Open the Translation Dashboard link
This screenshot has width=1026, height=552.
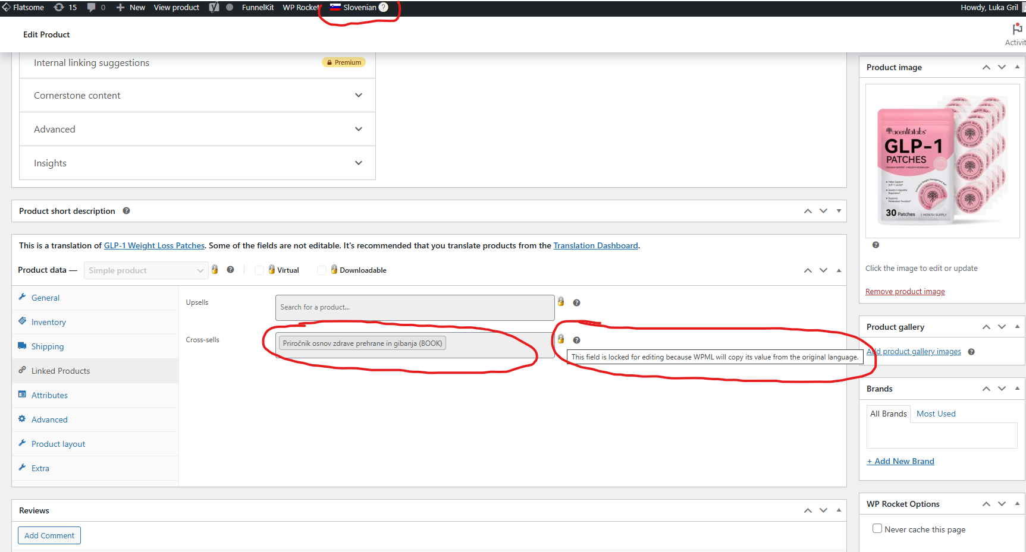[595, 245]
